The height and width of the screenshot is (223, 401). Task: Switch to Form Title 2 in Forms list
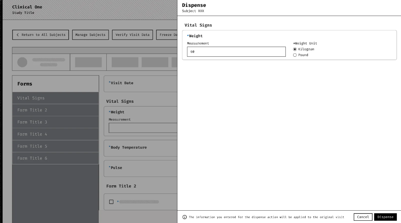(56, 110)
